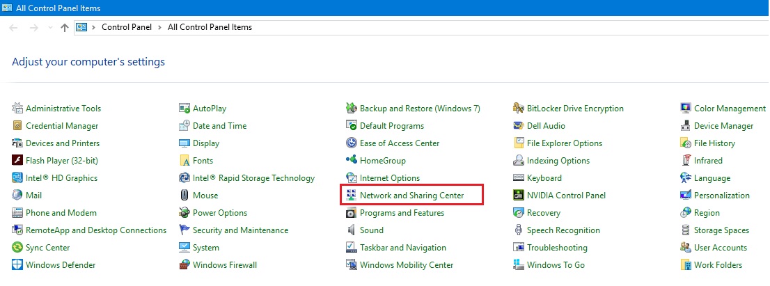Open the Ease of Access Center icon

point(352,143)
